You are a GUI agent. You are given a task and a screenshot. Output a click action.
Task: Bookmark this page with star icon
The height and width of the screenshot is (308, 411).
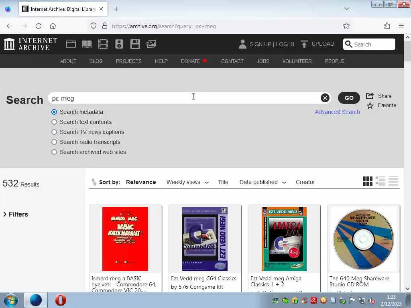[346, 26]
